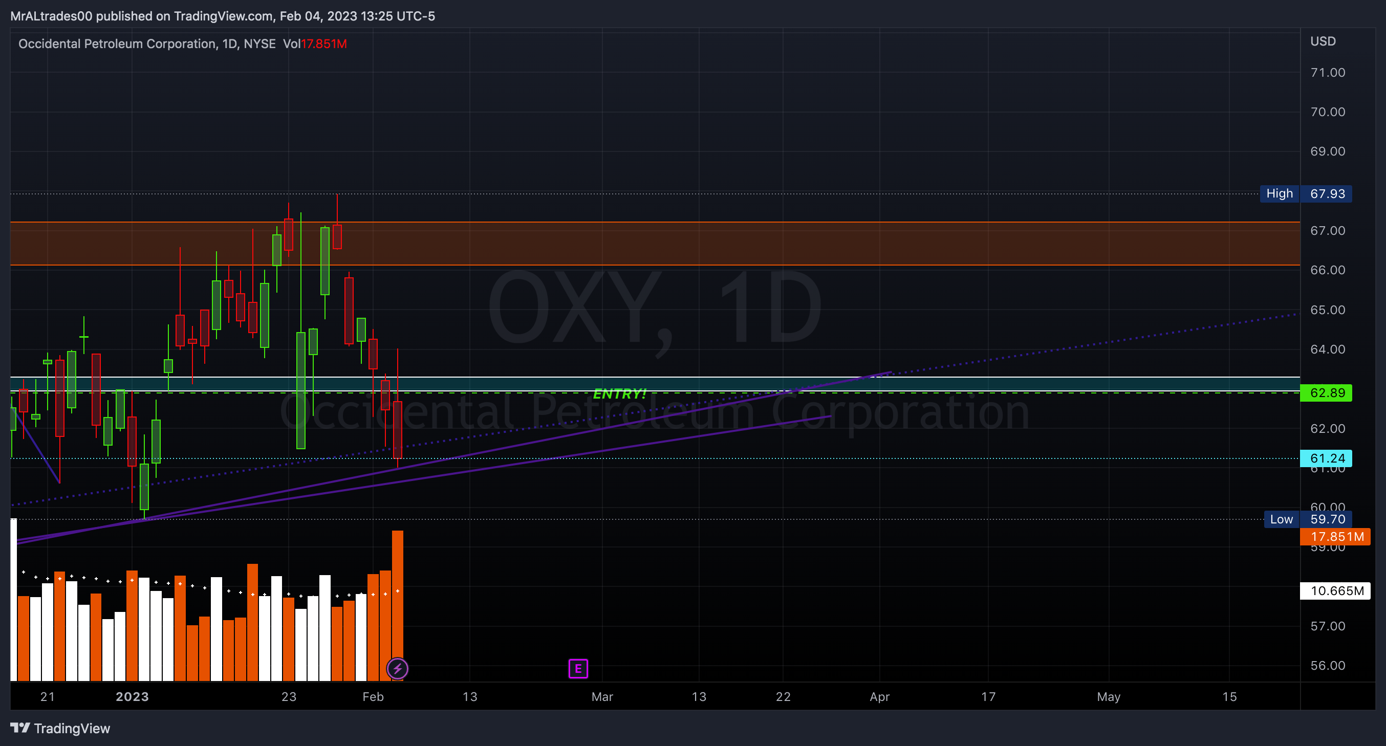Click the 65.00 price axis label
This screenshot has height=746, width=1386.
pyautogui.click(x=1327, y=310)
